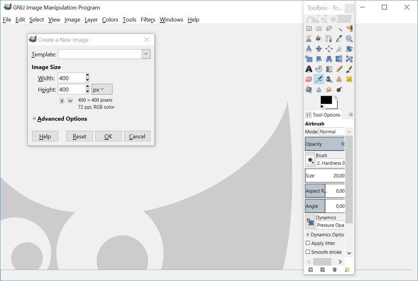Reset colors to black and white
This screenshot has width=418, height=281.
coord(322,107)
